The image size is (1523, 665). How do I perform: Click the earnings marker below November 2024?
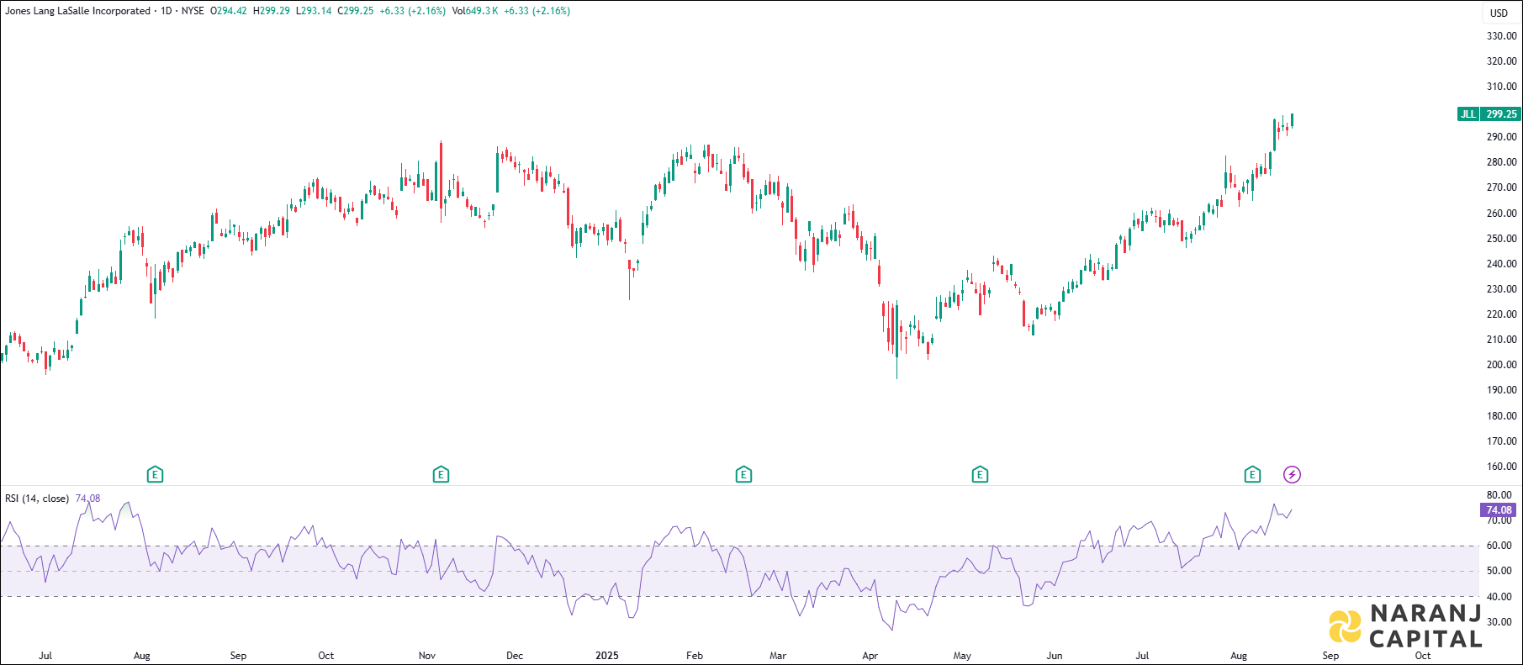coord(441,475)
